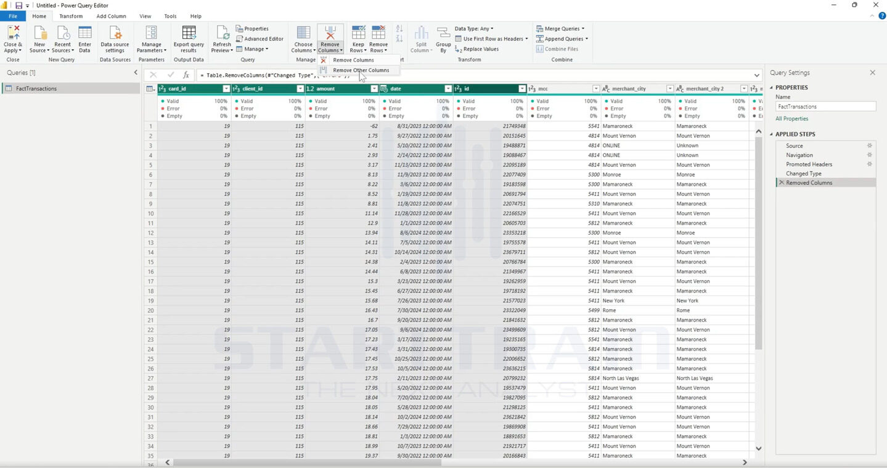Viewport: 887px width, 468px height.
Task: Switch to the Transform tab
Action: click(71, 17)
